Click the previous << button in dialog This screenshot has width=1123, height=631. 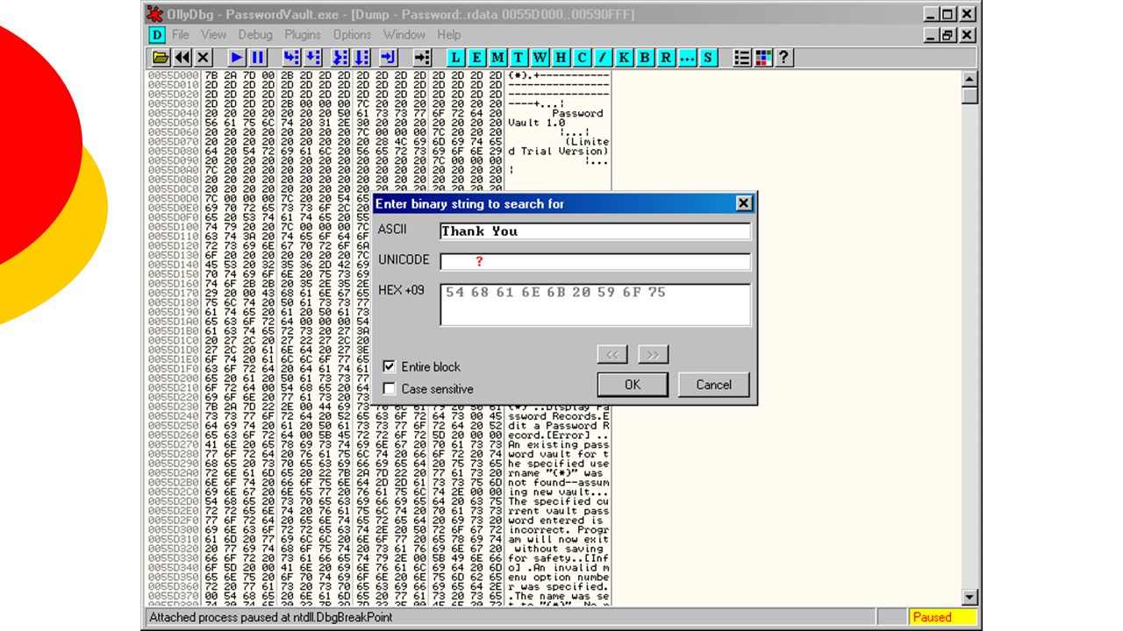tap(612, 354)
